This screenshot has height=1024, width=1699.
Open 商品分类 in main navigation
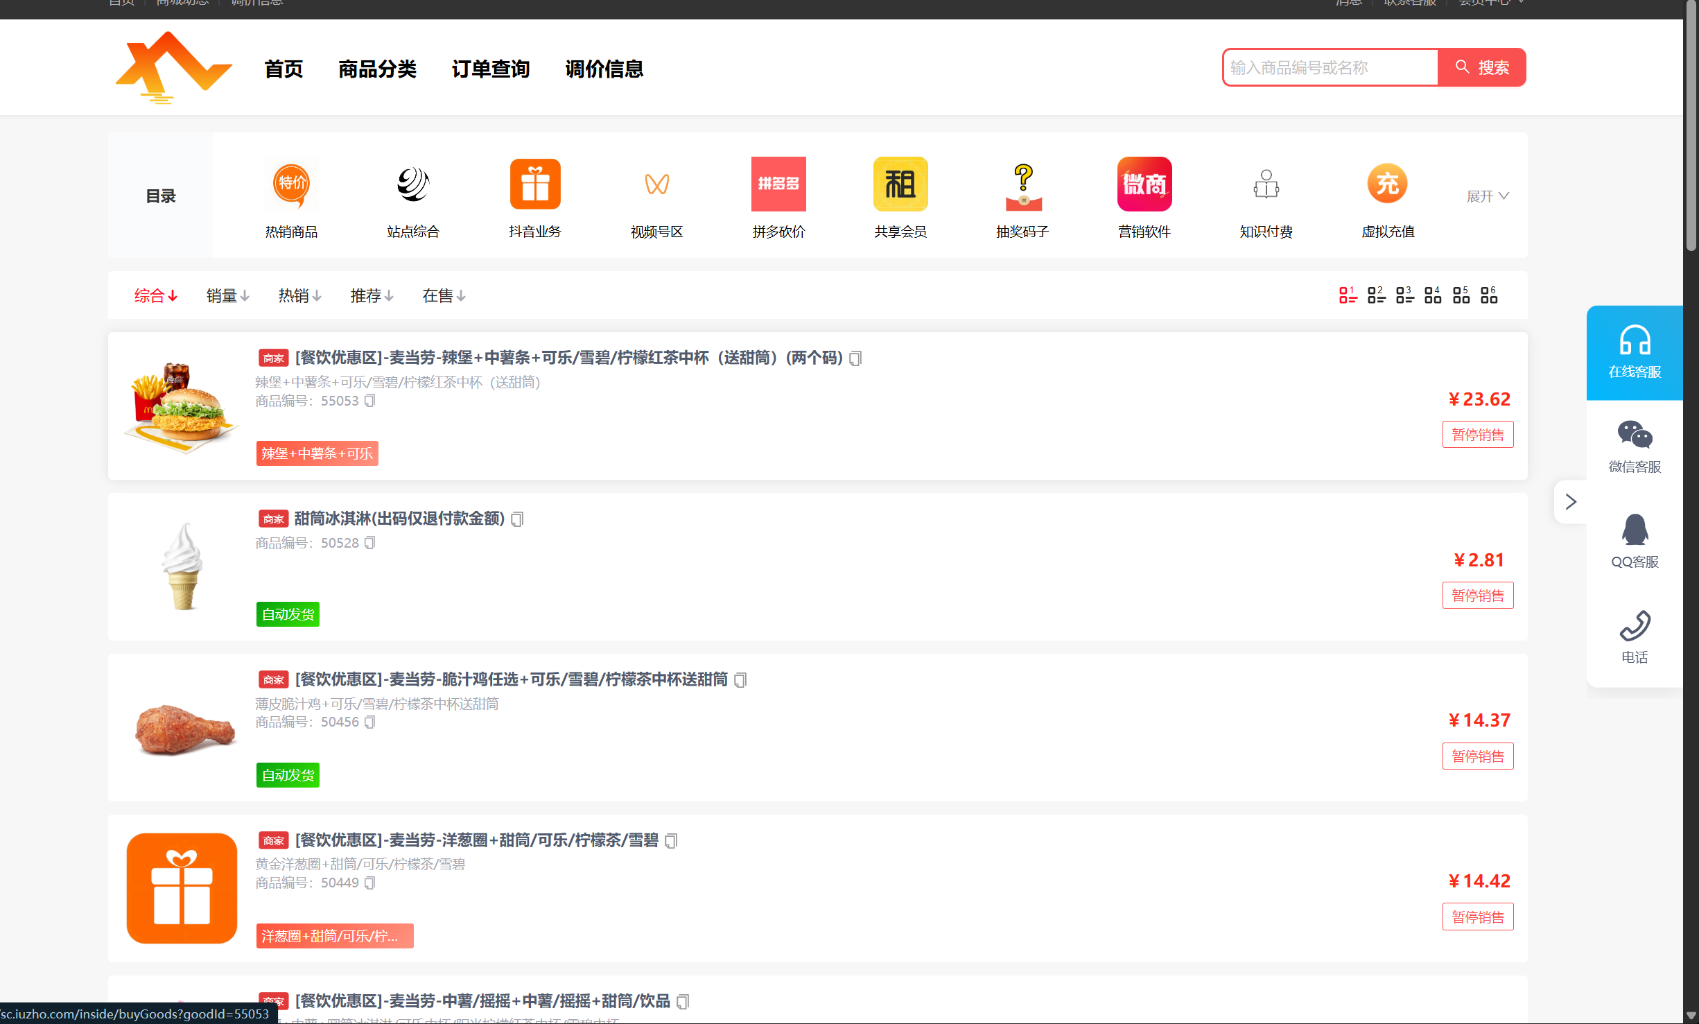pos(377,69)
